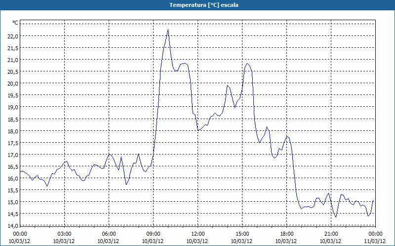Select the 17,5 temperature label
The width and height of the screenshot is (395, 246).
coord(13,143)
